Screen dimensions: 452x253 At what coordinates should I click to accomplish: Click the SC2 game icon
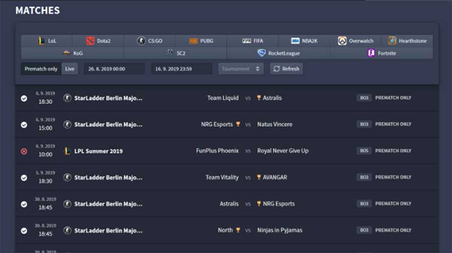pyautogui.click(x=170, y=53)
